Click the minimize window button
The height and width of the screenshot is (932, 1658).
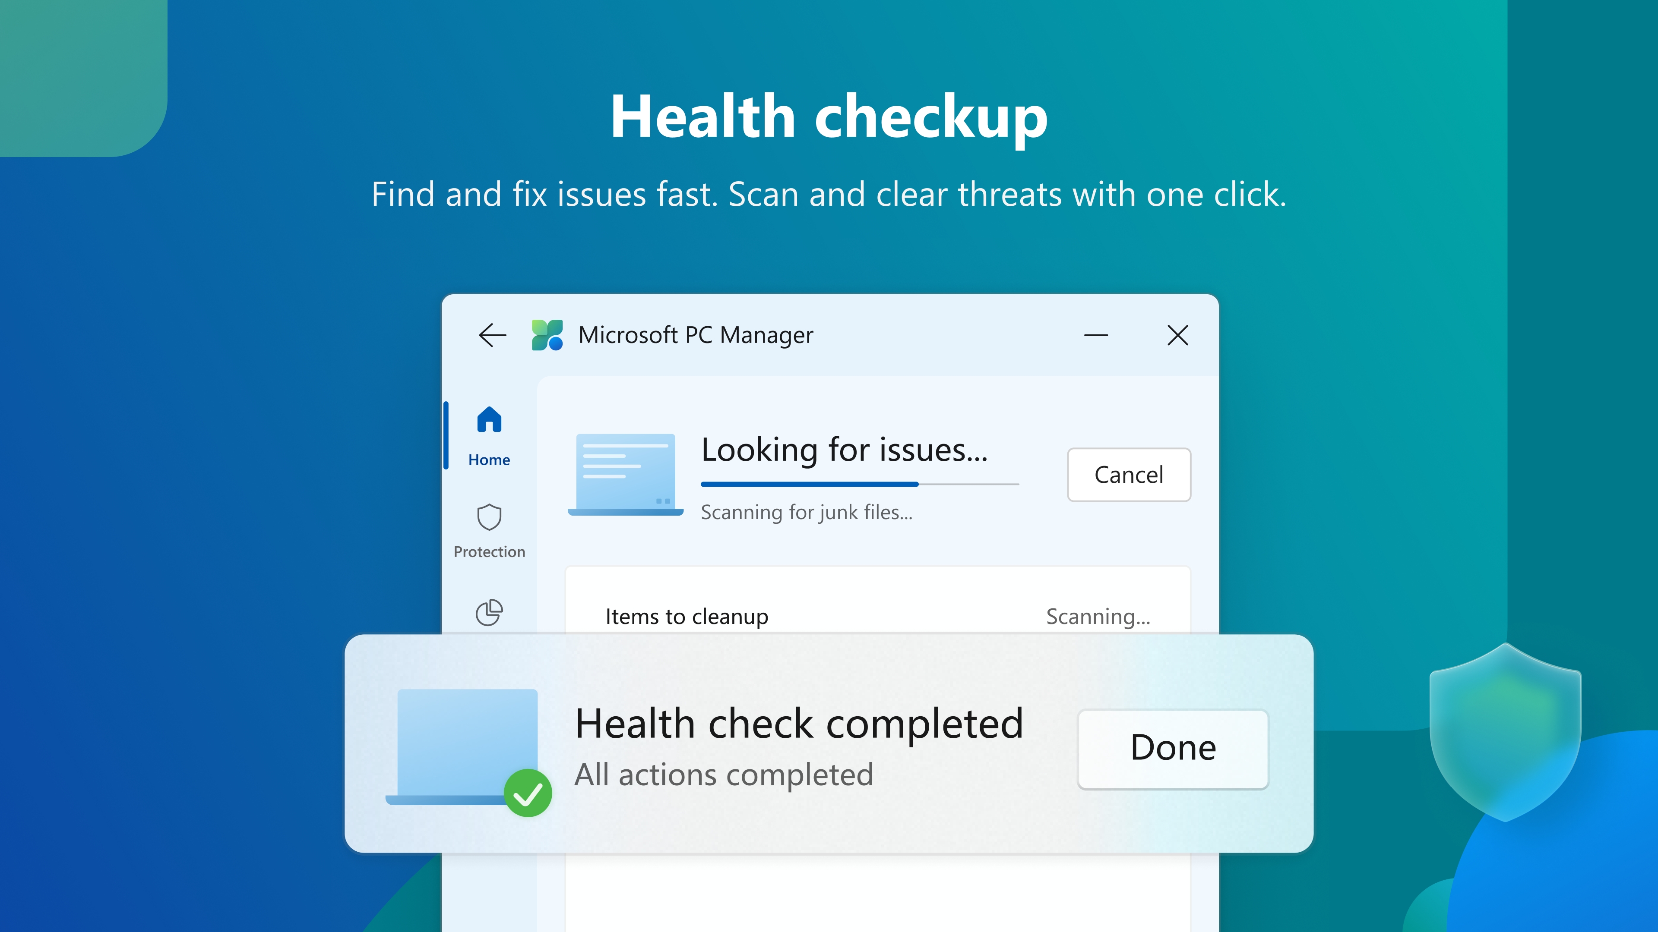point(1095,334)
